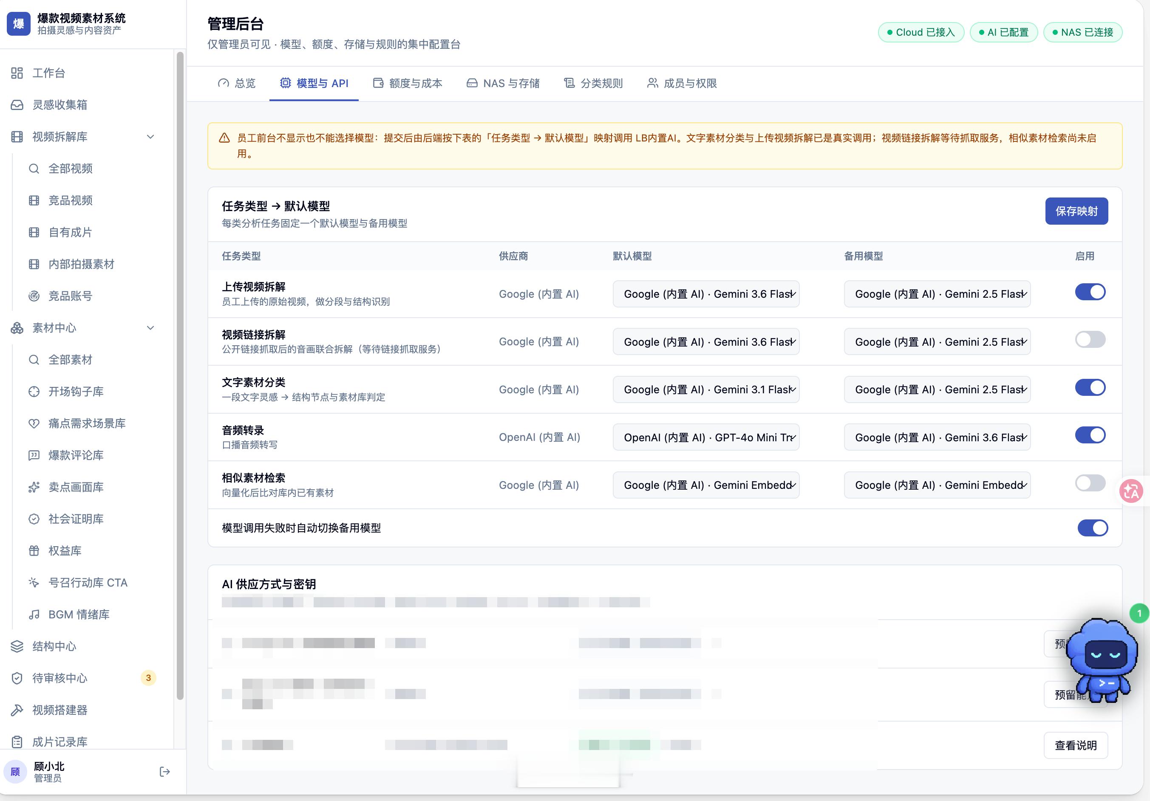Disable the 上传视频拆解 enable toggle
This screenshot has width=1150, height=801.
[1090, 292]
